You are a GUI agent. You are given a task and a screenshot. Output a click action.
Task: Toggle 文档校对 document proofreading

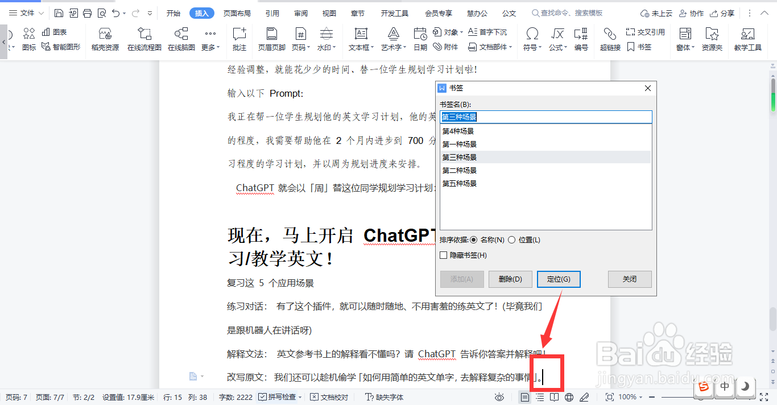[329, 397]
